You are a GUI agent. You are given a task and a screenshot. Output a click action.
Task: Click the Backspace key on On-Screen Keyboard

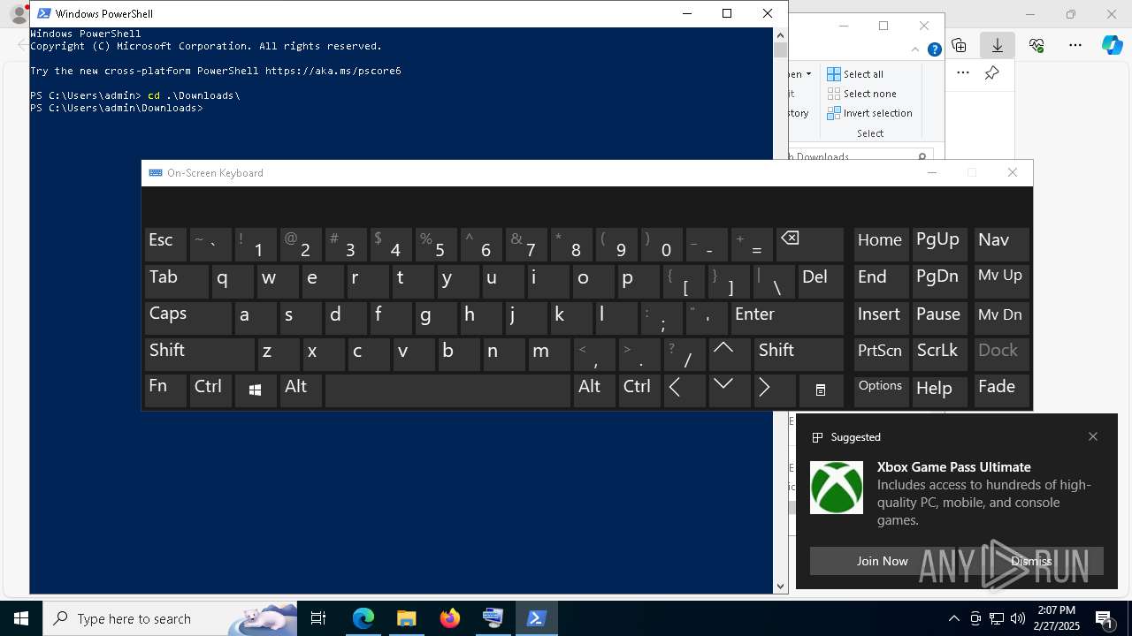click(810, 245)
